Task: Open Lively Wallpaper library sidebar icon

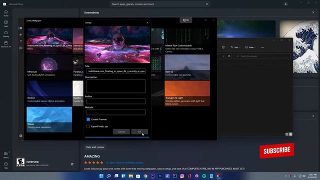Action: (x=20, y=28)
